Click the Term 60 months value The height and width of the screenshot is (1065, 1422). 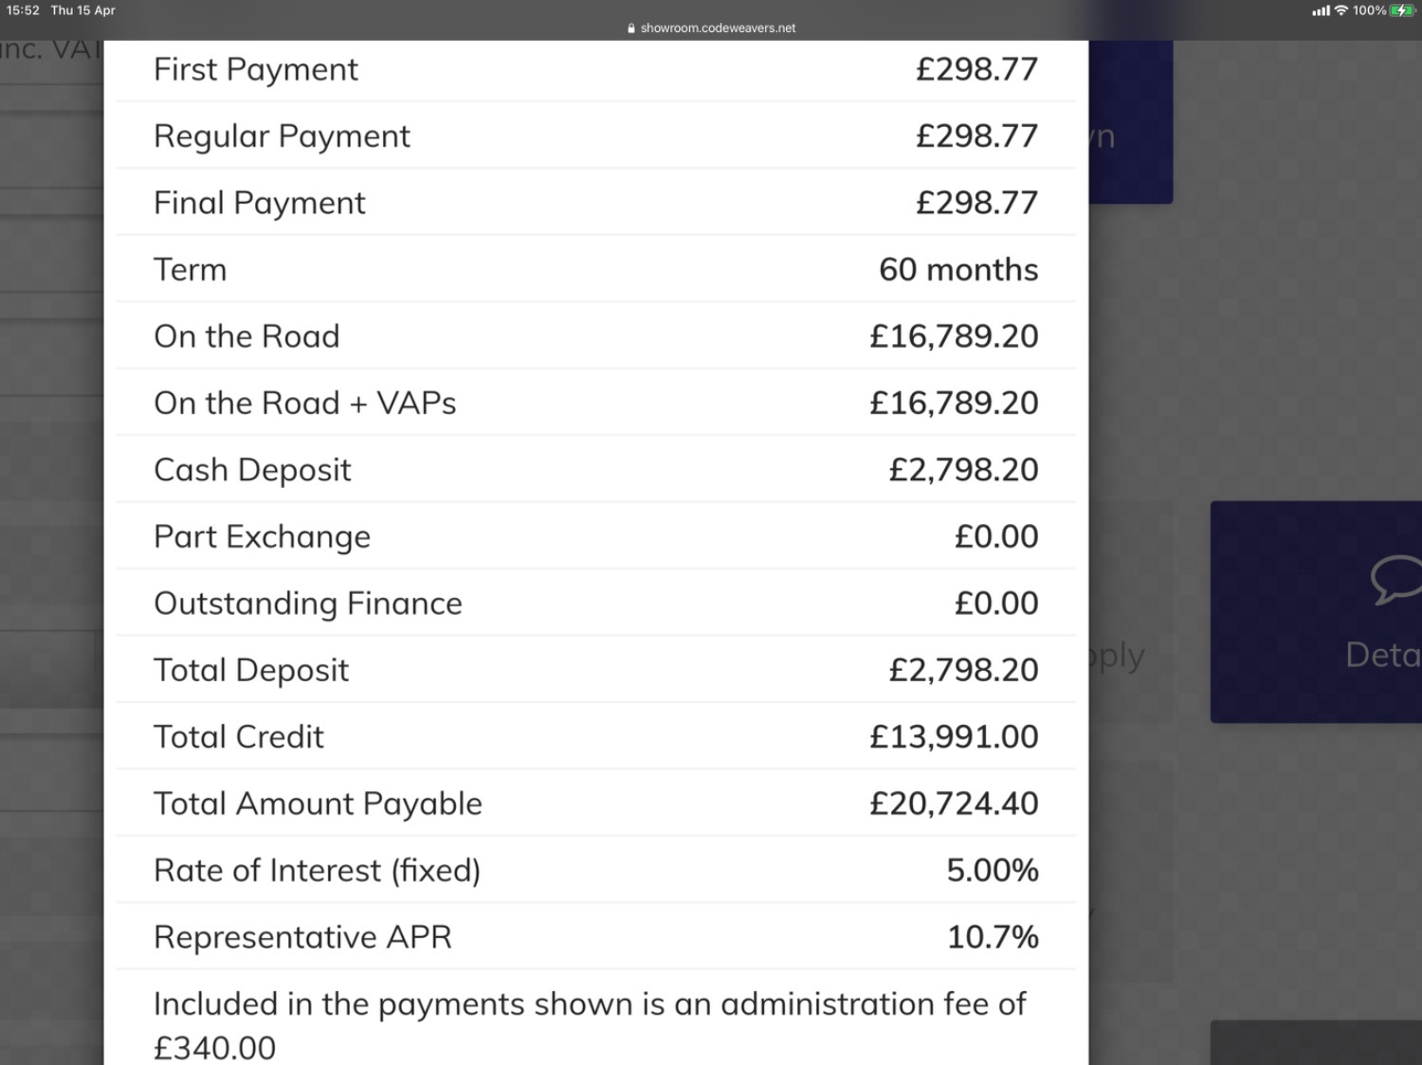coord(958,270)
